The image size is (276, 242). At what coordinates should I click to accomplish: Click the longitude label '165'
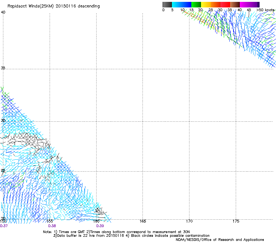143,221
